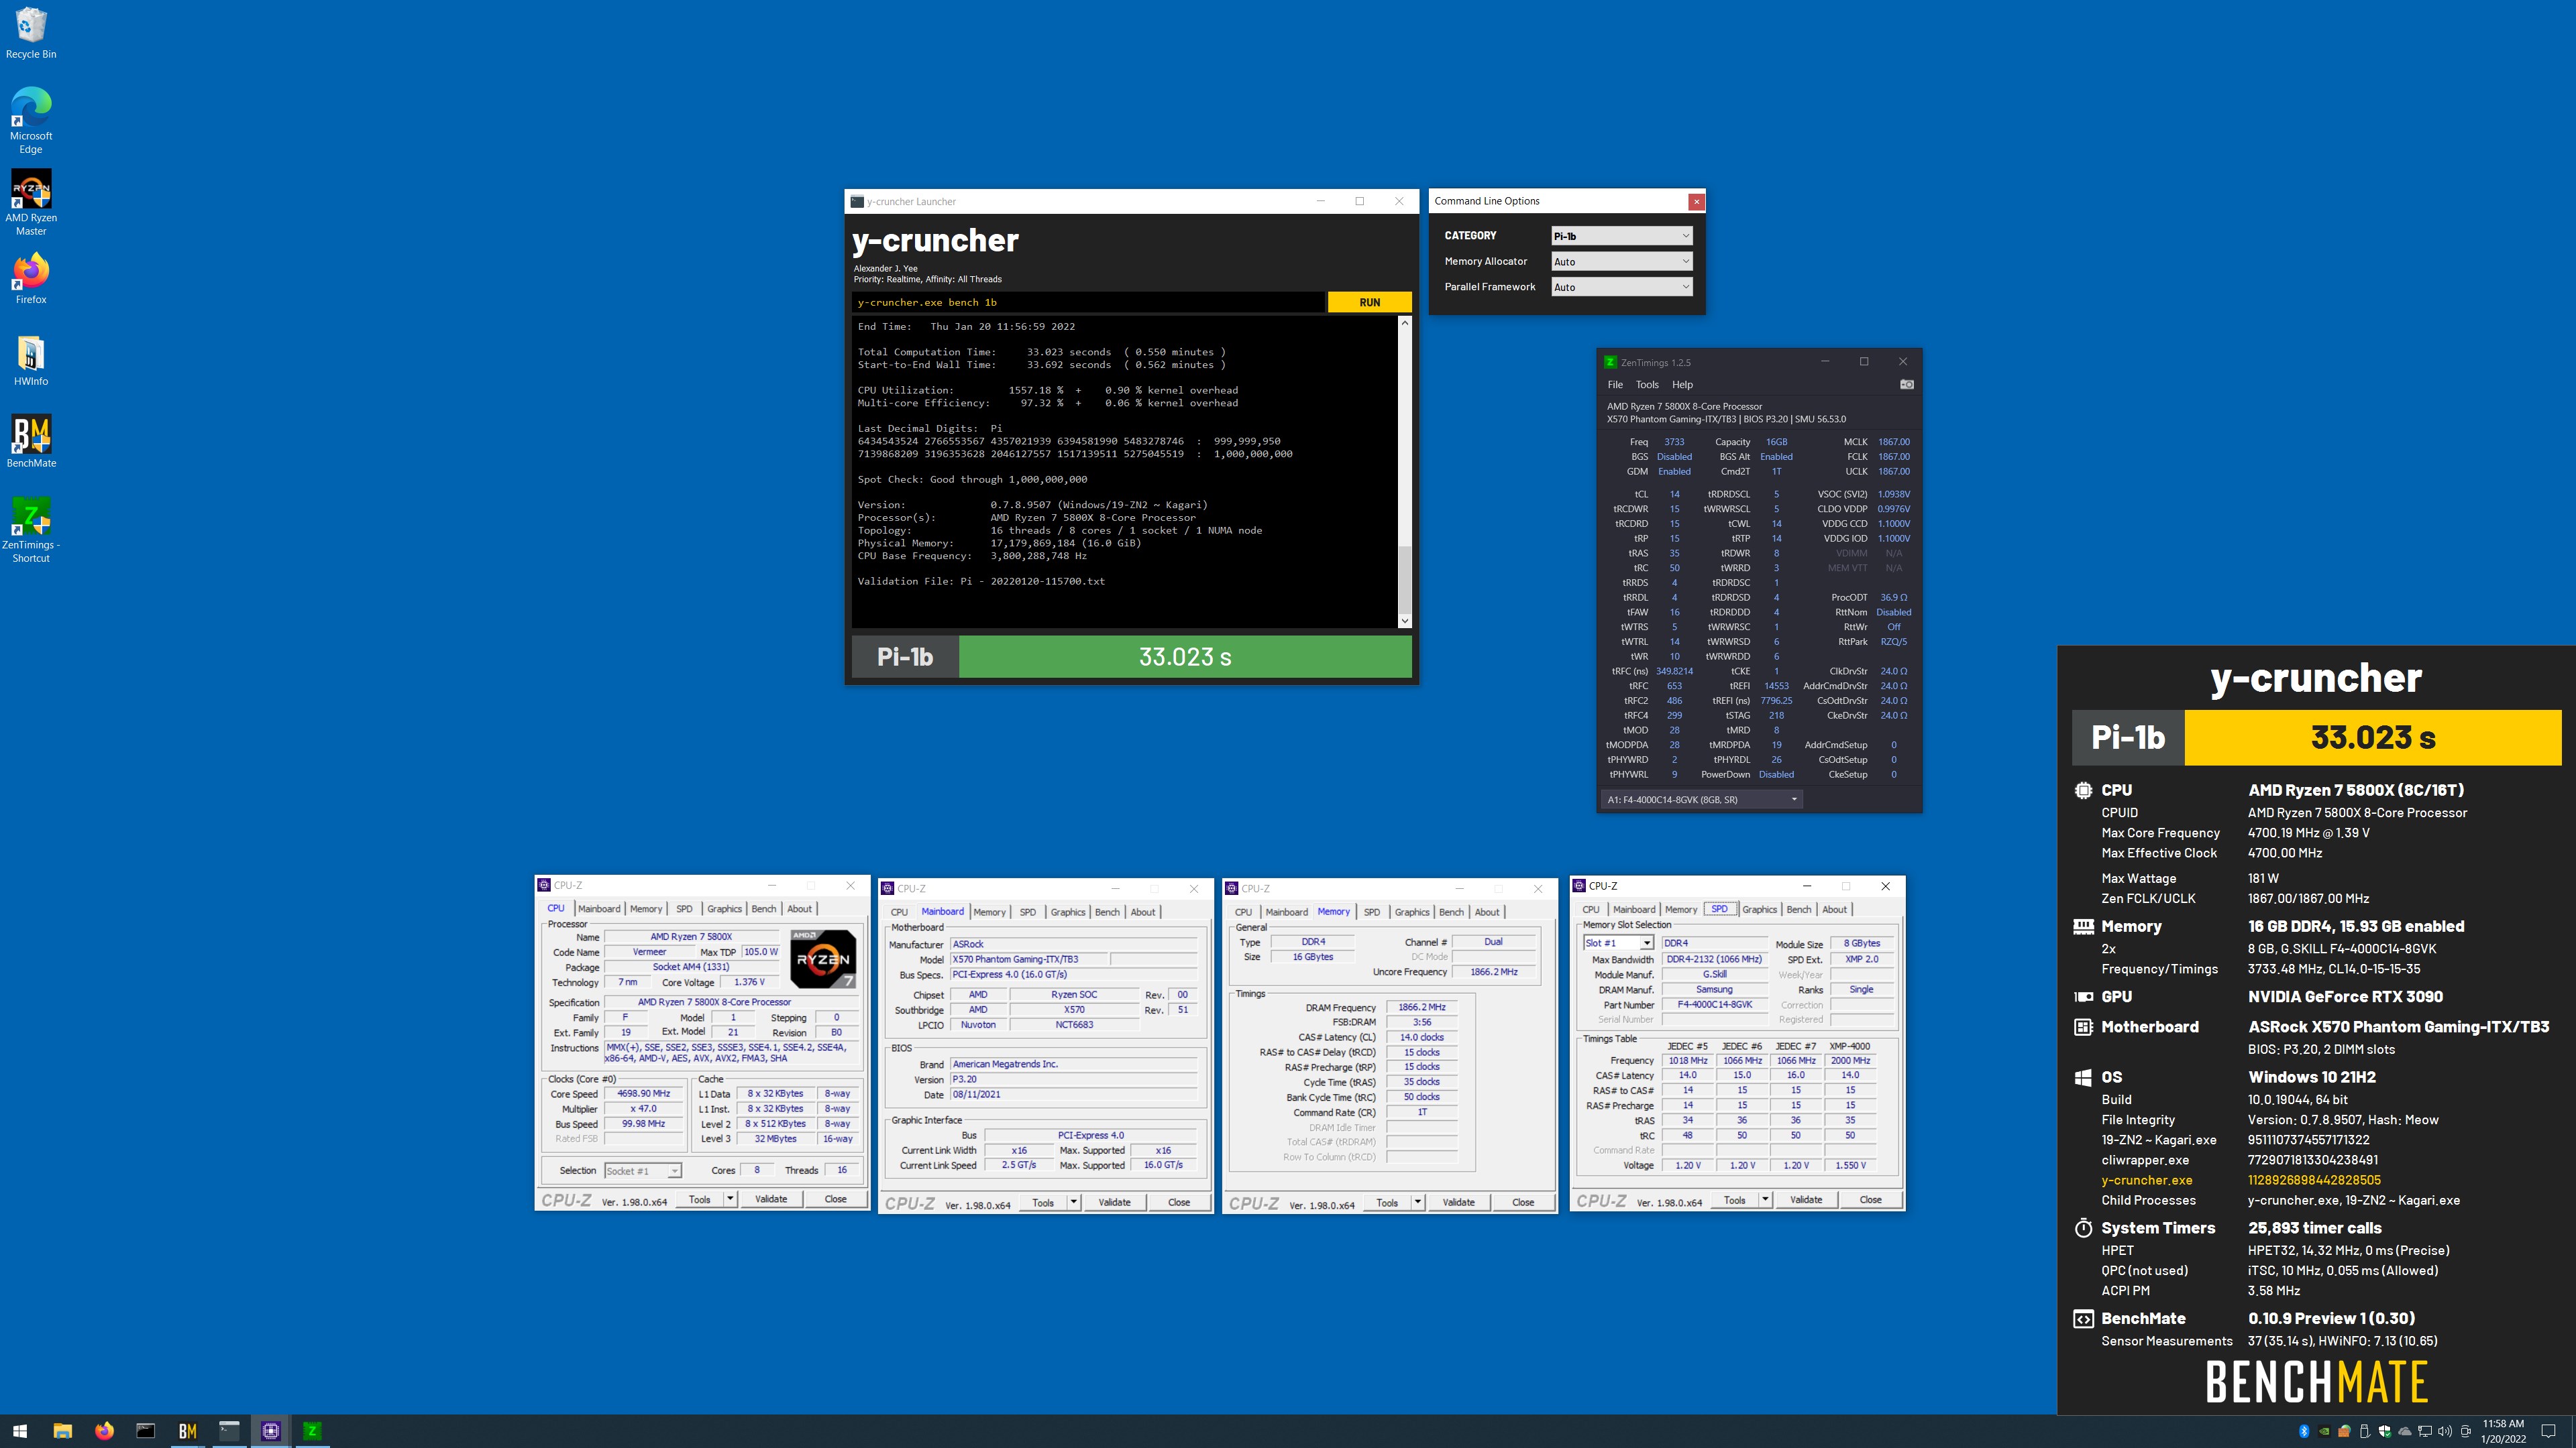Image resolution: width=2576 pixels, height=1448 pixels.
Task: Click Validate in the CPU-Z CPU window
Action: [771, 1199]
